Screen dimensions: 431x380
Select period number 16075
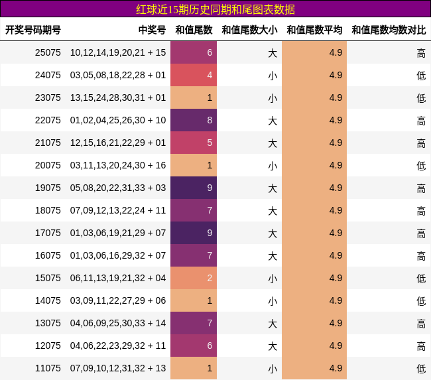[48, 255]
